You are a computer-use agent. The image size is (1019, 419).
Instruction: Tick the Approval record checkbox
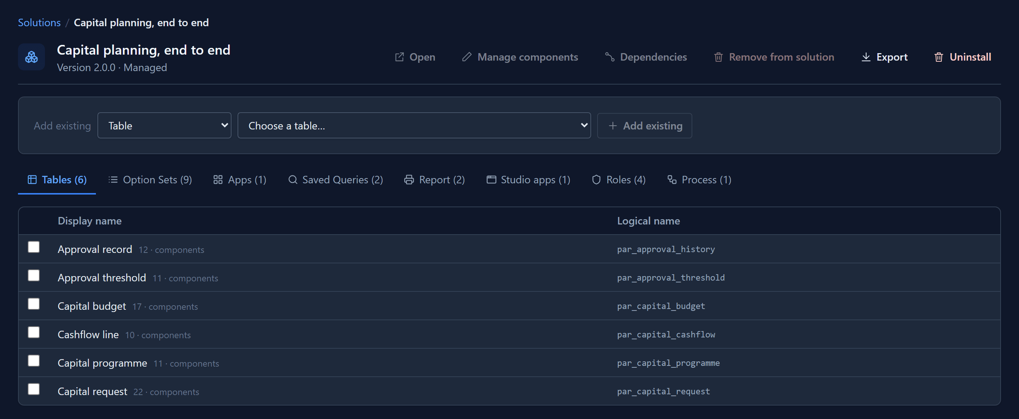[34, 247]
